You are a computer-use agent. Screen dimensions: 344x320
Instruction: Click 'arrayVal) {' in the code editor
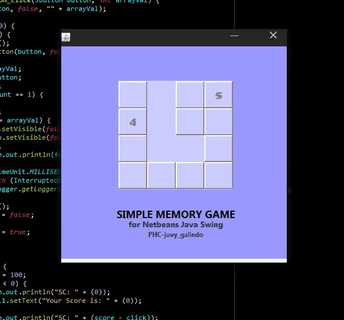[29, 120]
